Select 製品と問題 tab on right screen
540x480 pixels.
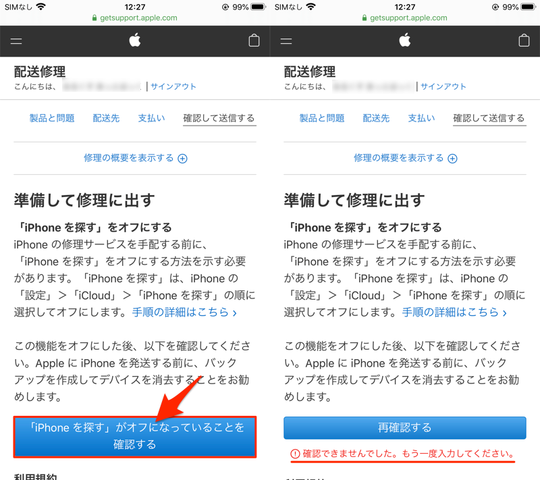322,118
